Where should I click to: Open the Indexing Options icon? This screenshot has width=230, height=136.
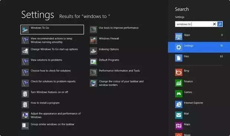tap(93, 51)
